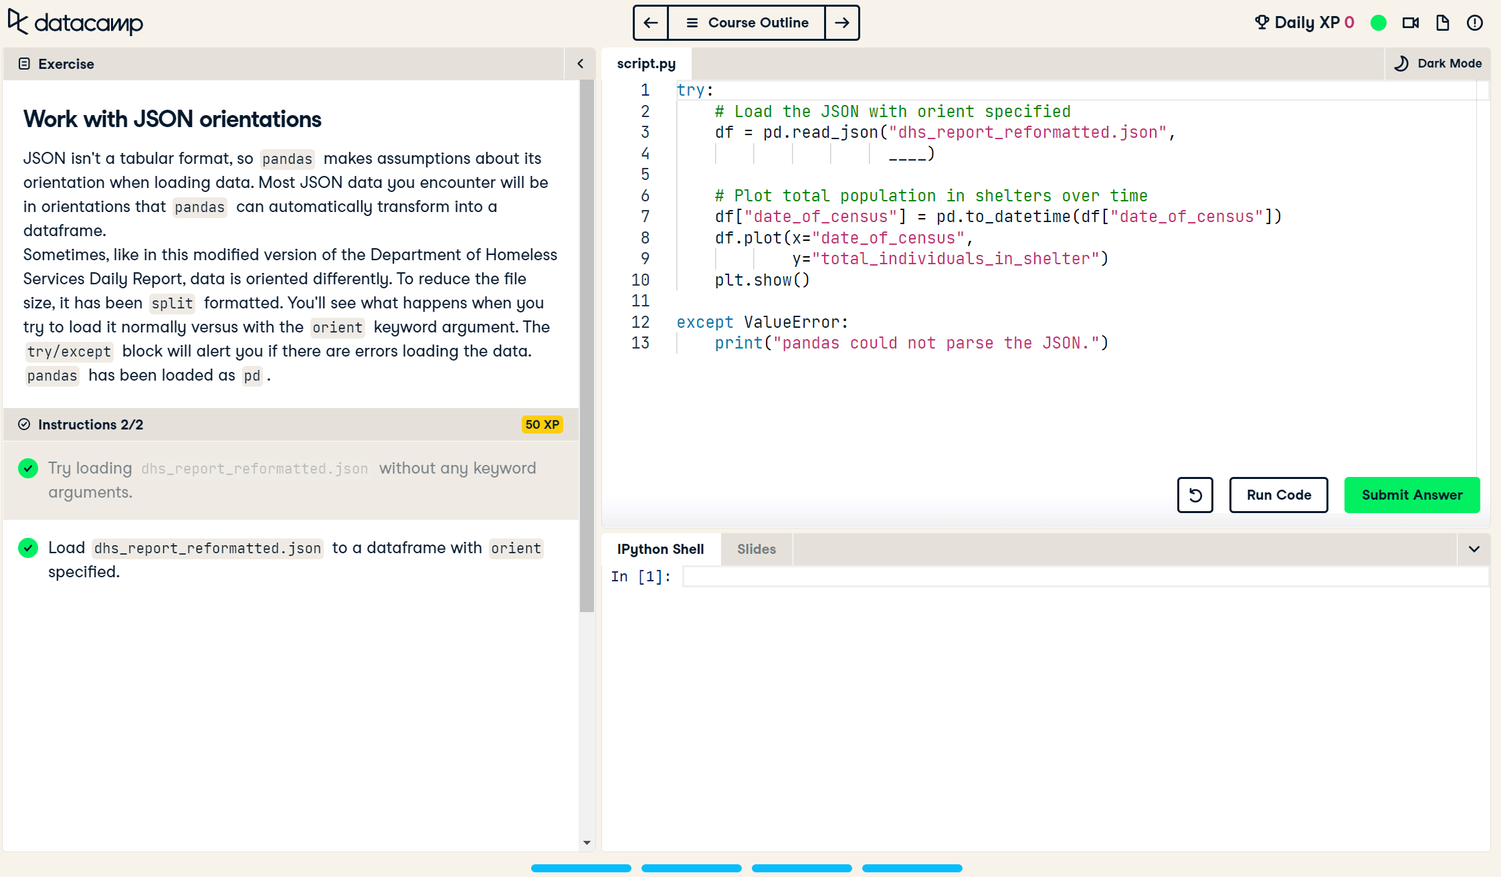Reset the code with the undo icon
Image resolution: width=1501 pixels, height=877 pixels.
click(1195, 495)
